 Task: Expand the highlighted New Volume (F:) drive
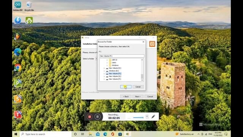click(x=104, y=73)
